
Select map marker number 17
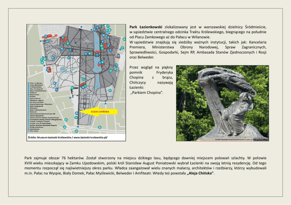(47, 70)
